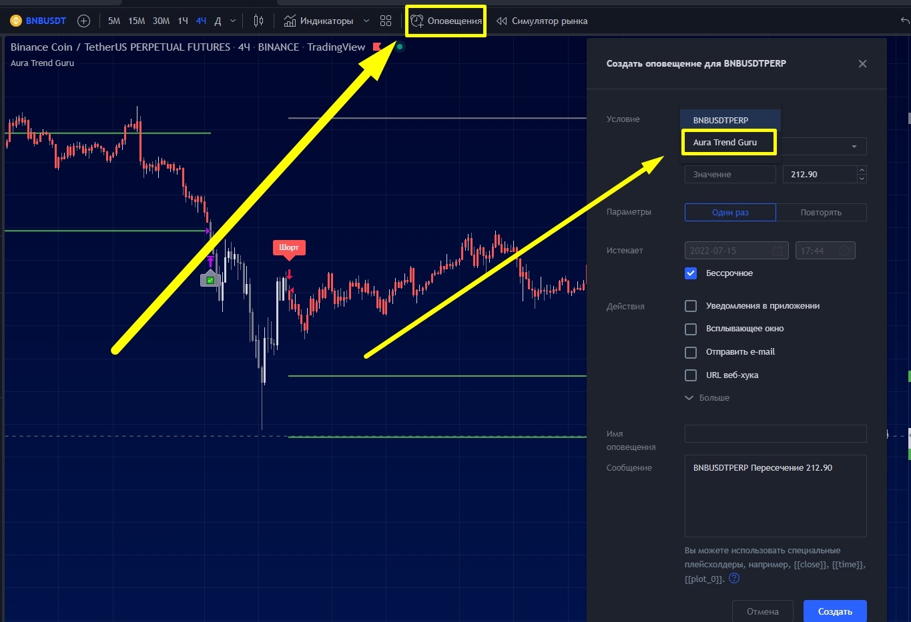This screenshot has height=622, width=911.
Task: Click the expiration time field 17:44
Action: [x=826, y=251]
